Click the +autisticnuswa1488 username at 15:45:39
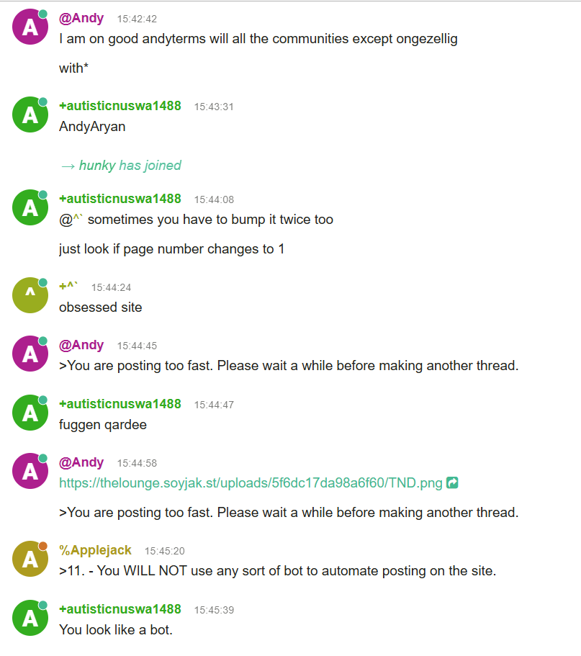 (x=120, y=609)
